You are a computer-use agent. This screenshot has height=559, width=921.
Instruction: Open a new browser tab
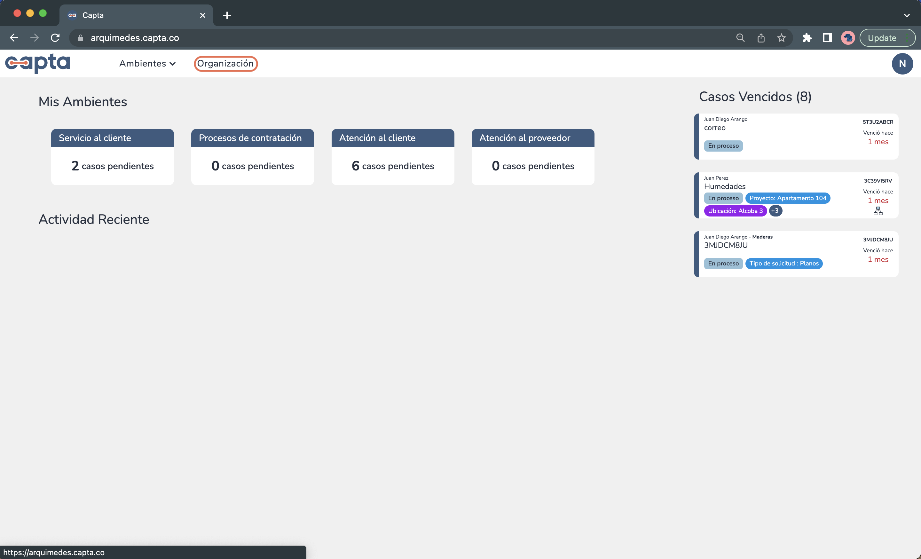(x=227, y=15)
